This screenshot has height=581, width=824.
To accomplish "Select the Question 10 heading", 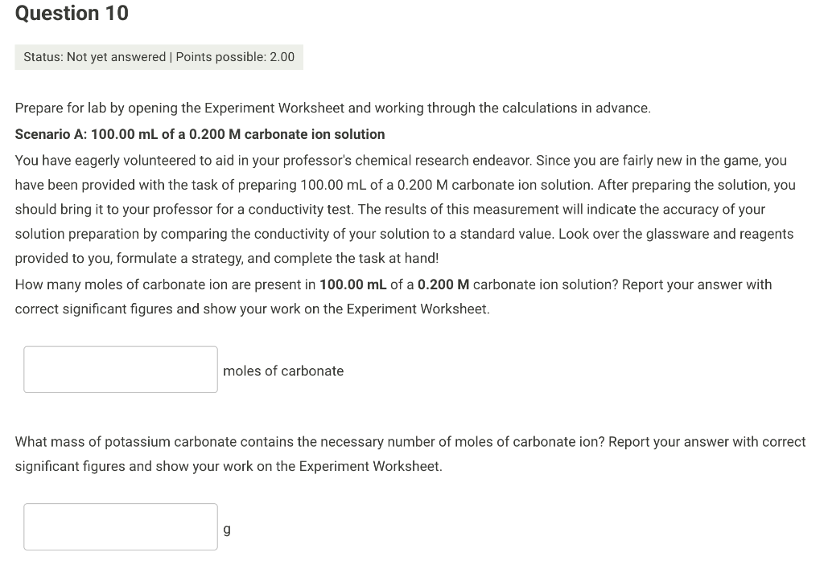I will [71, 13].
